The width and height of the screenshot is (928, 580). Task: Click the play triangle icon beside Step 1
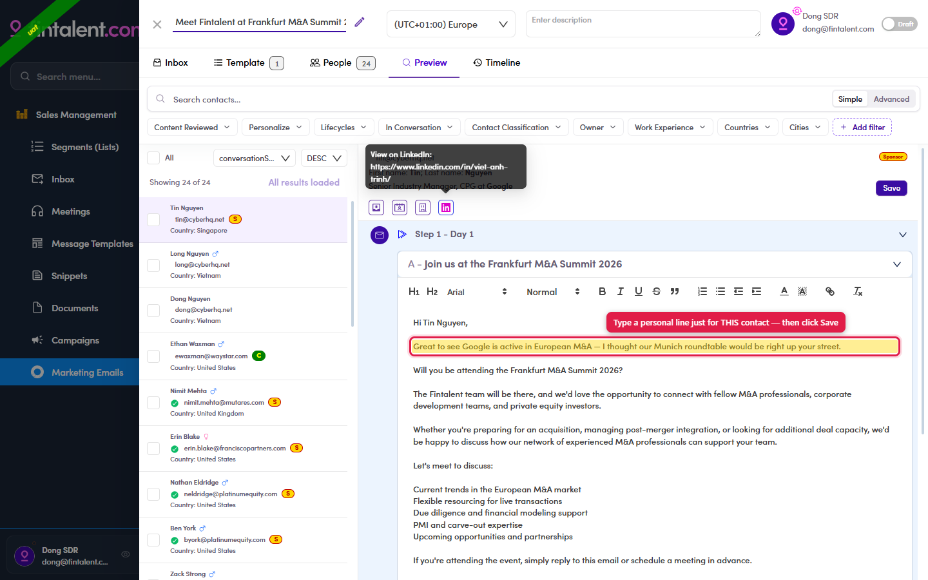click(402, 235)
